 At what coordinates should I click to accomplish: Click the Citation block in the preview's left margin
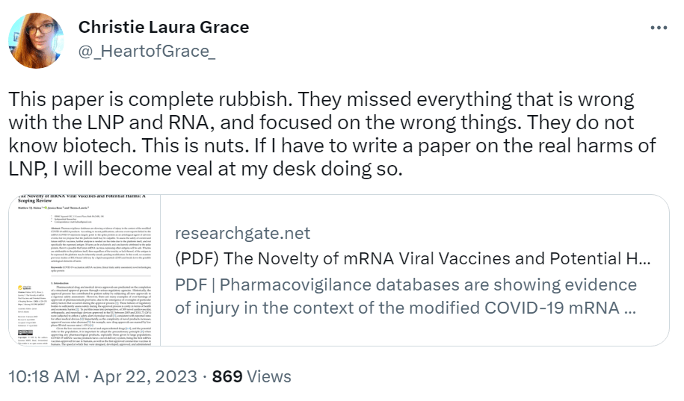(x=28, y=296)
